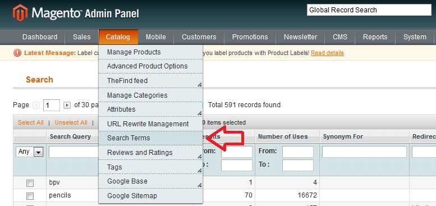The image size is (436, 206).
Task: Tick the checkbox for pencils row
Action: pos(30,196)
